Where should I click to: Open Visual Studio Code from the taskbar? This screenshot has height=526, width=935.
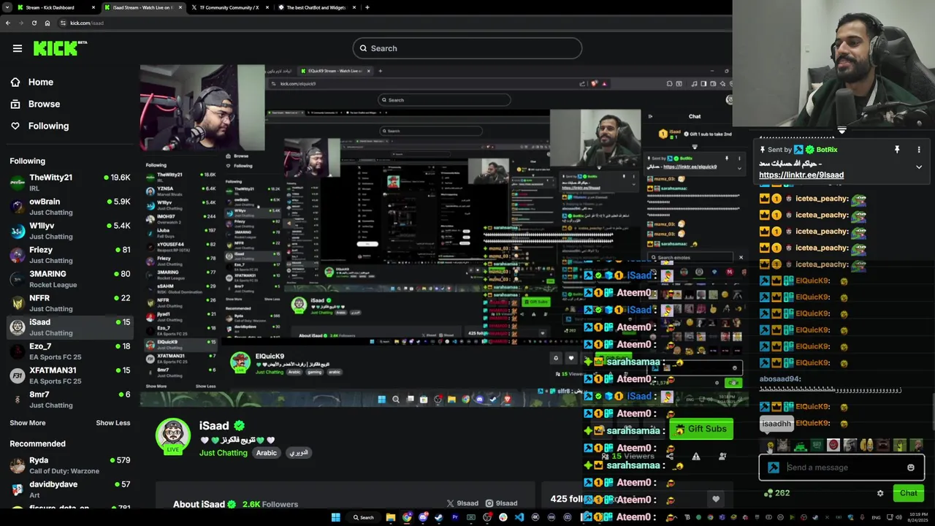(519, 517)
